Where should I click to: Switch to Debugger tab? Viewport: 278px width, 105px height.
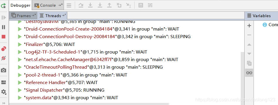pos(21,5)
